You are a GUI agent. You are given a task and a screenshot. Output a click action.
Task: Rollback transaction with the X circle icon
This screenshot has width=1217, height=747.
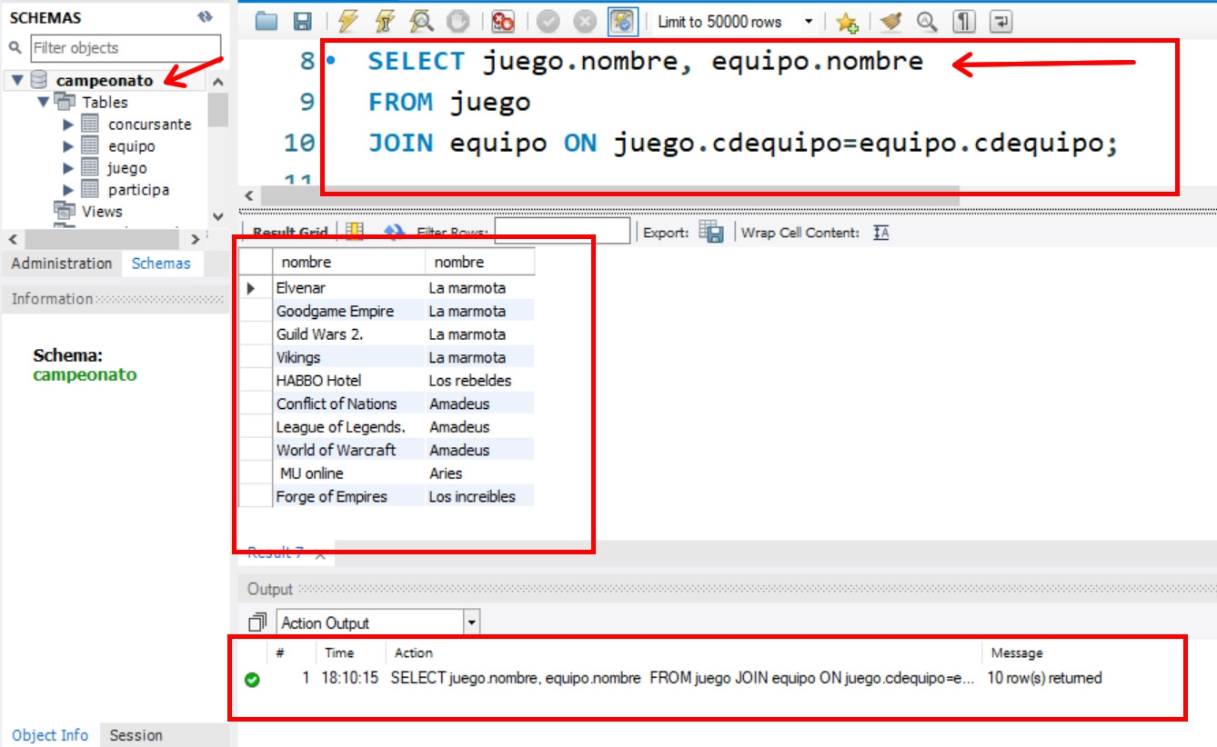click(585, 22)
